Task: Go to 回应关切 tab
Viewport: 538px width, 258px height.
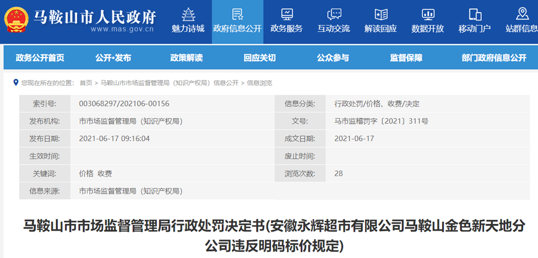Action: (x=260, y=58)
